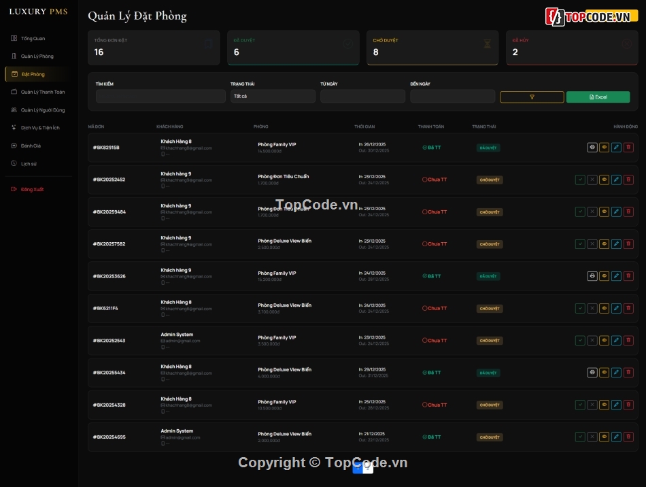646x487 pixels.
Task: Show details of booking #BK20254328 via eye icon
Action: coord(604,405)
